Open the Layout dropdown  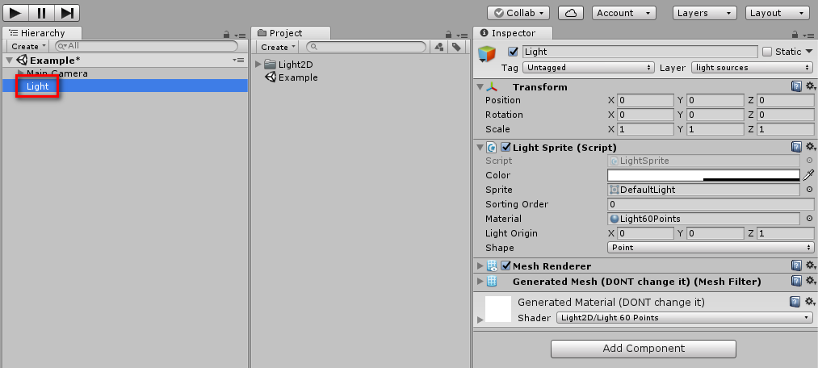778,13
